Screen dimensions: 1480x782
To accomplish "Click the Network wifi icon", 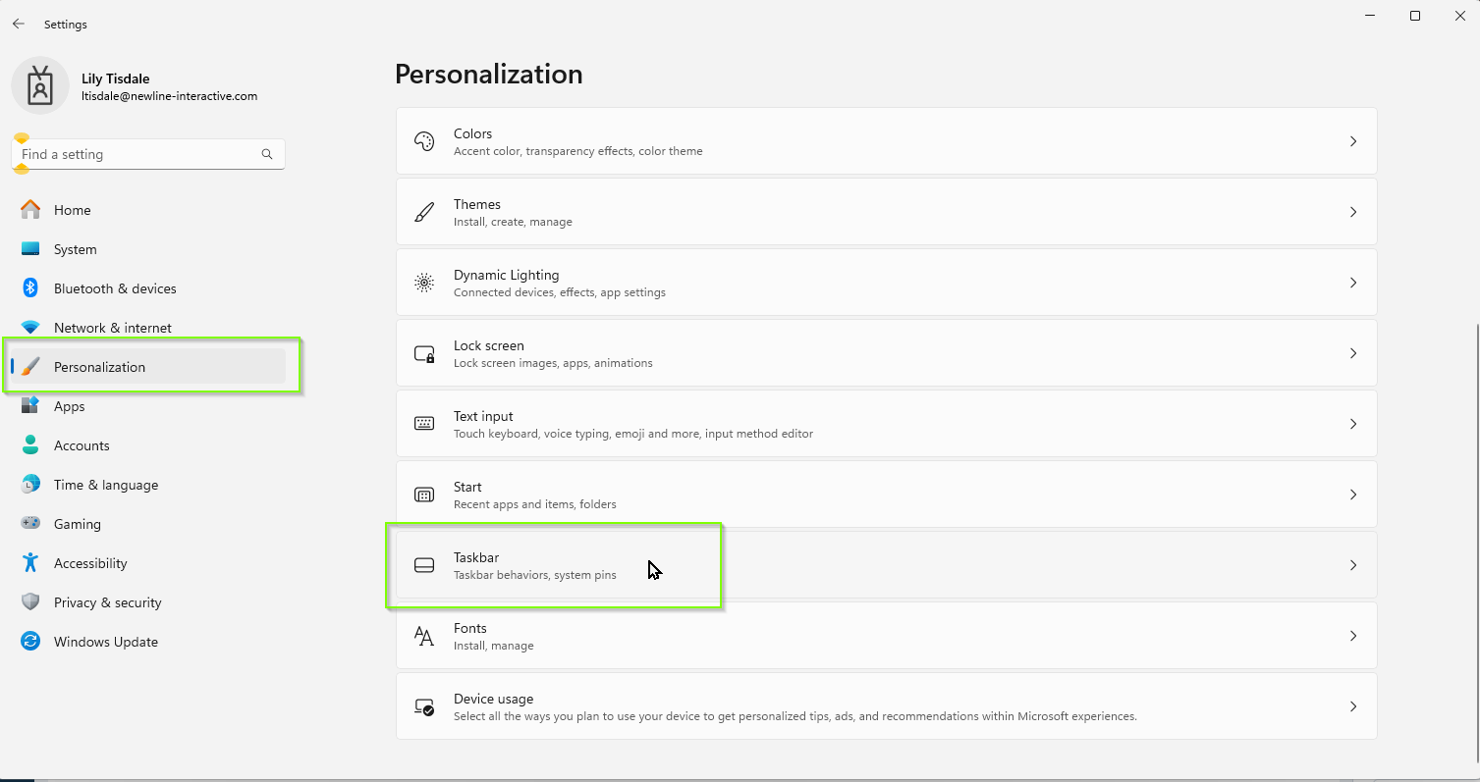I will (30, 328).
